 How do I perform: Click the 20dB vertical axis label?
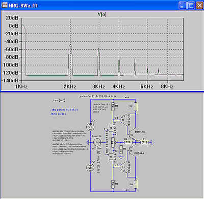coord(12,18)
